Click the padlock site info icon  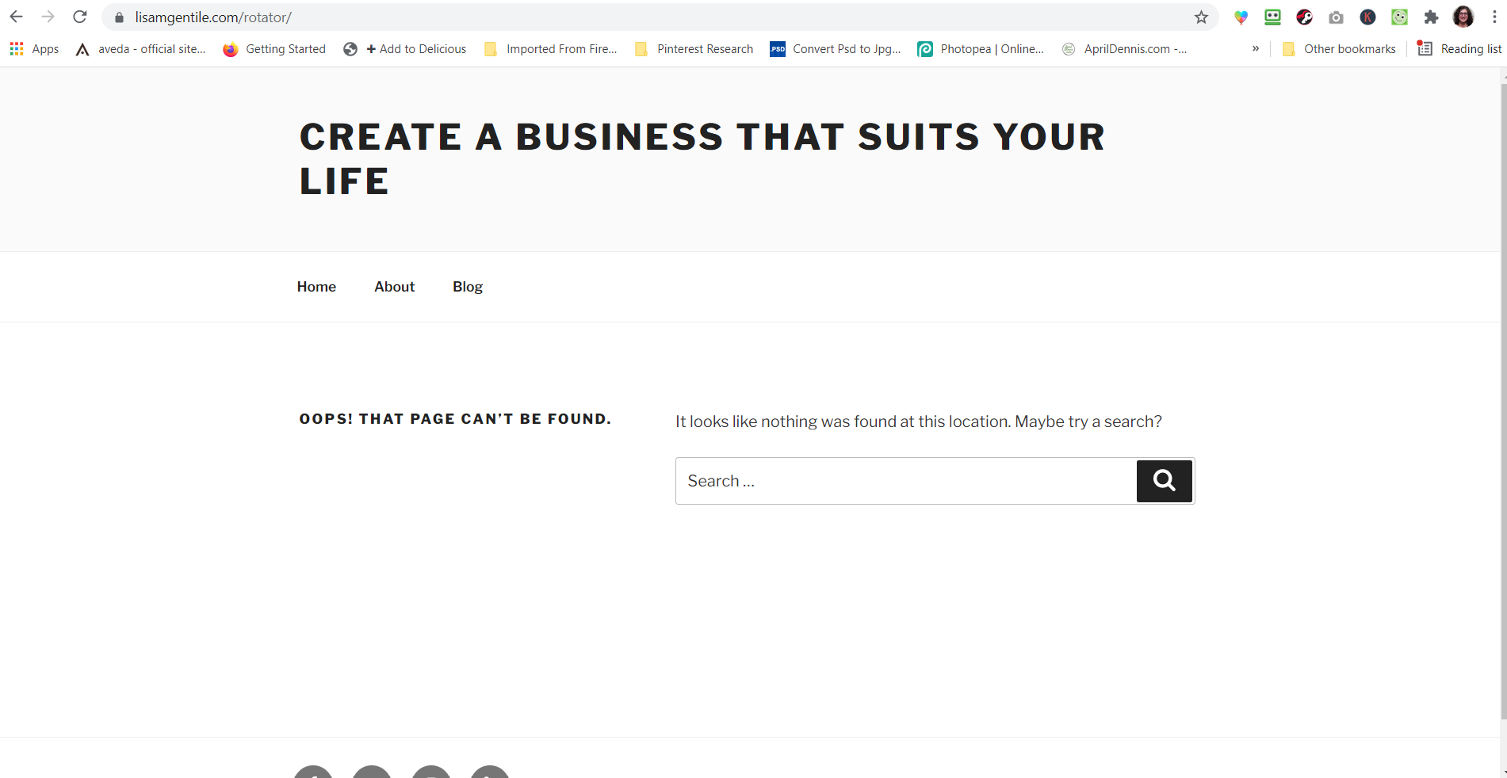[x=120, y=17]
